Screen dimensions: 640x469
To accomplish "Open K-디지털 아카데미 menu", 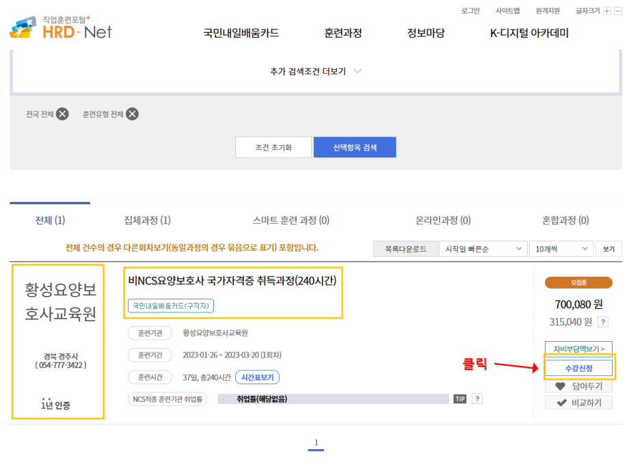I will coord(529,33).
